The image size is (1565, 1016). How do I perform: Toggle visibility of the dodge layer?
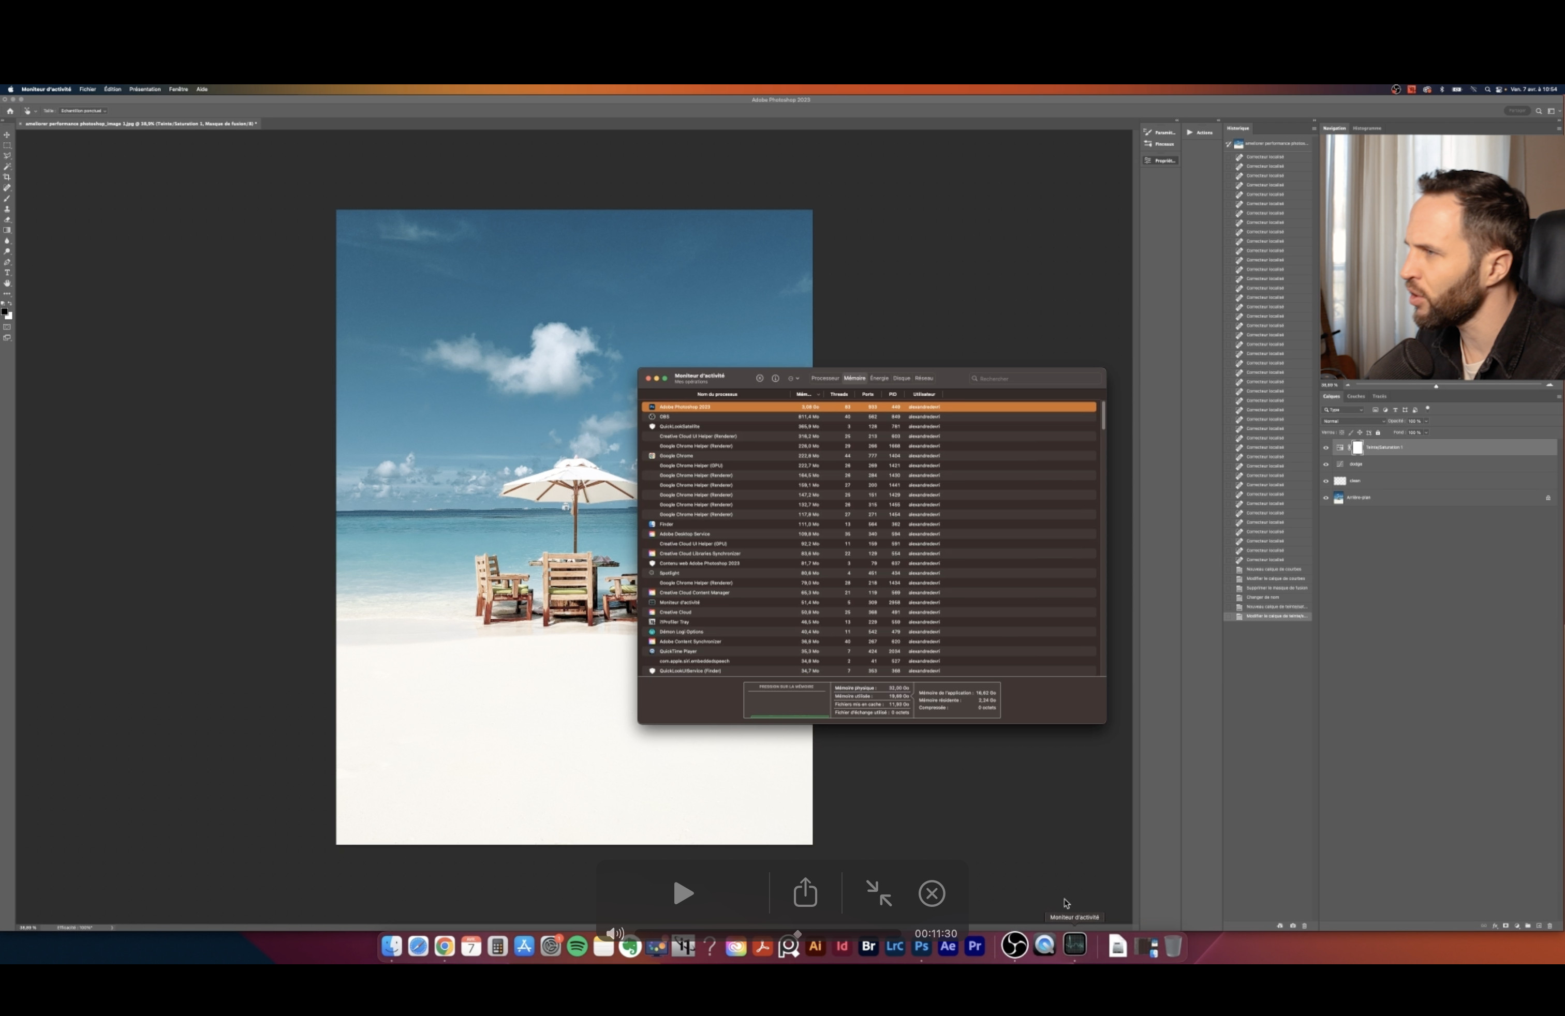point(1326,464)
